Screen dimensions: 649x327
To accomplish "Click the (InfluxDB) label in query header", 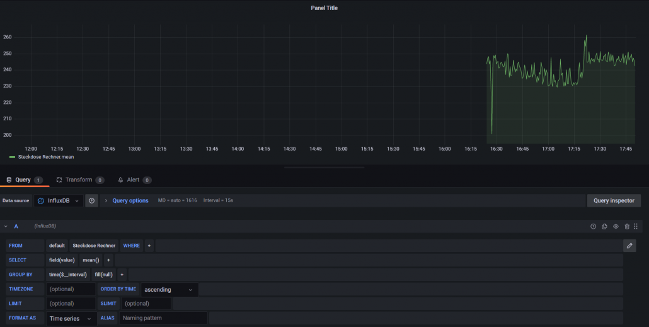I will pos(45,226).
